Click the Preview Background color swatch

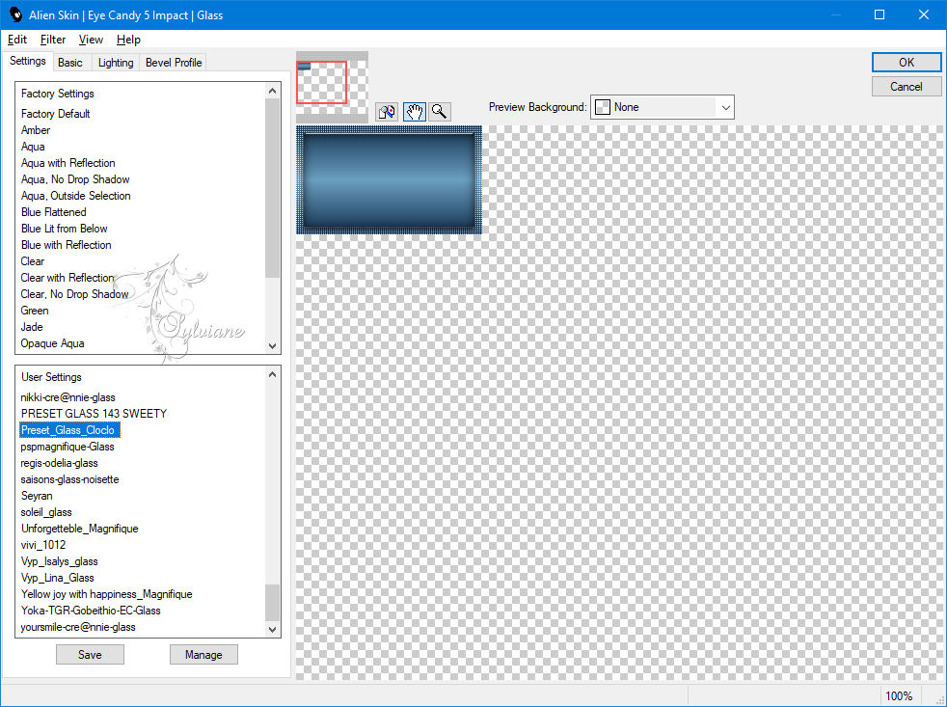[x=602, y=108]
